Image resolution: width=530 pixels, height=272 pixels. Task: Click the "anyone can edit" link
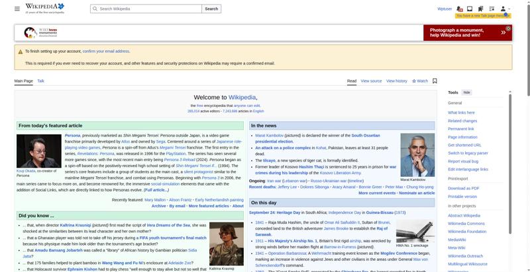(246, 106)
